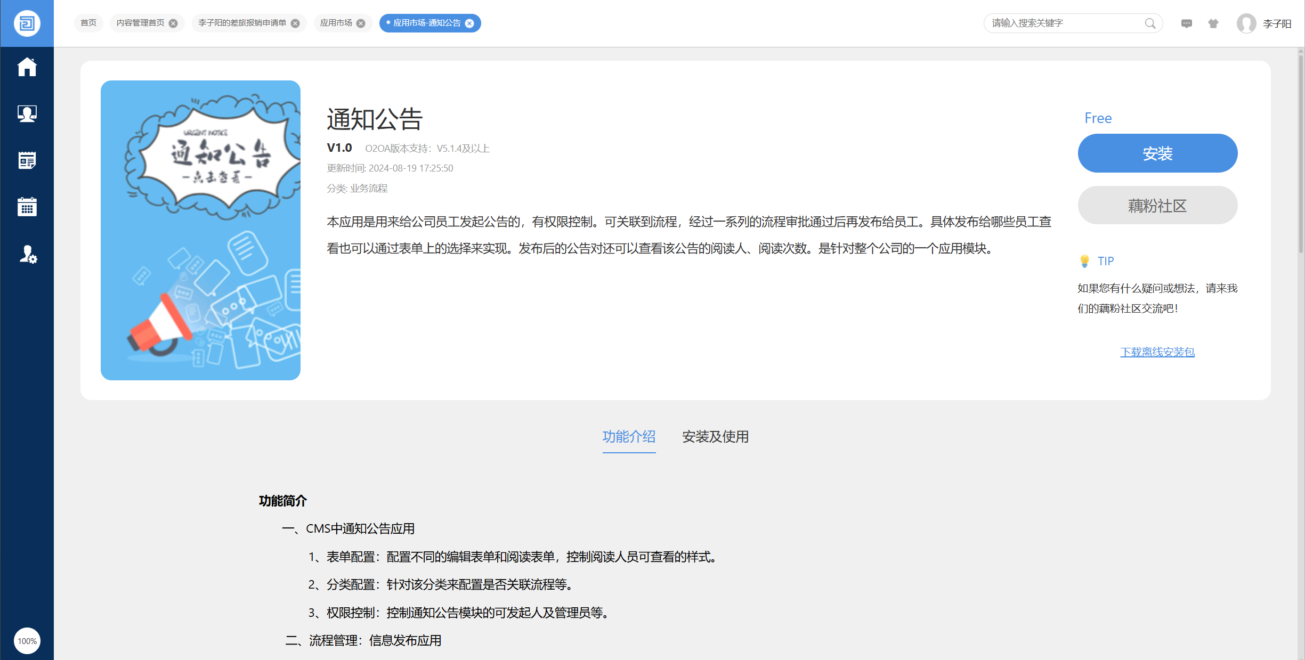Image resolution: width=1305 pixels, height=660 pixels.
Task: Open the chat messages icon
Action: [1186, 23]
